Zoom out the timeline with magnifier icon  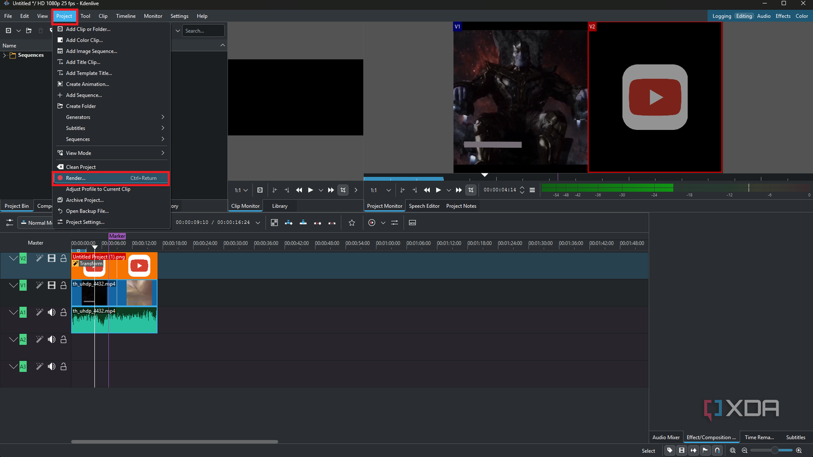point(745,451)
